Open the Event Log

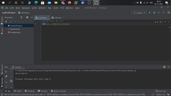[x=161, y=91]
